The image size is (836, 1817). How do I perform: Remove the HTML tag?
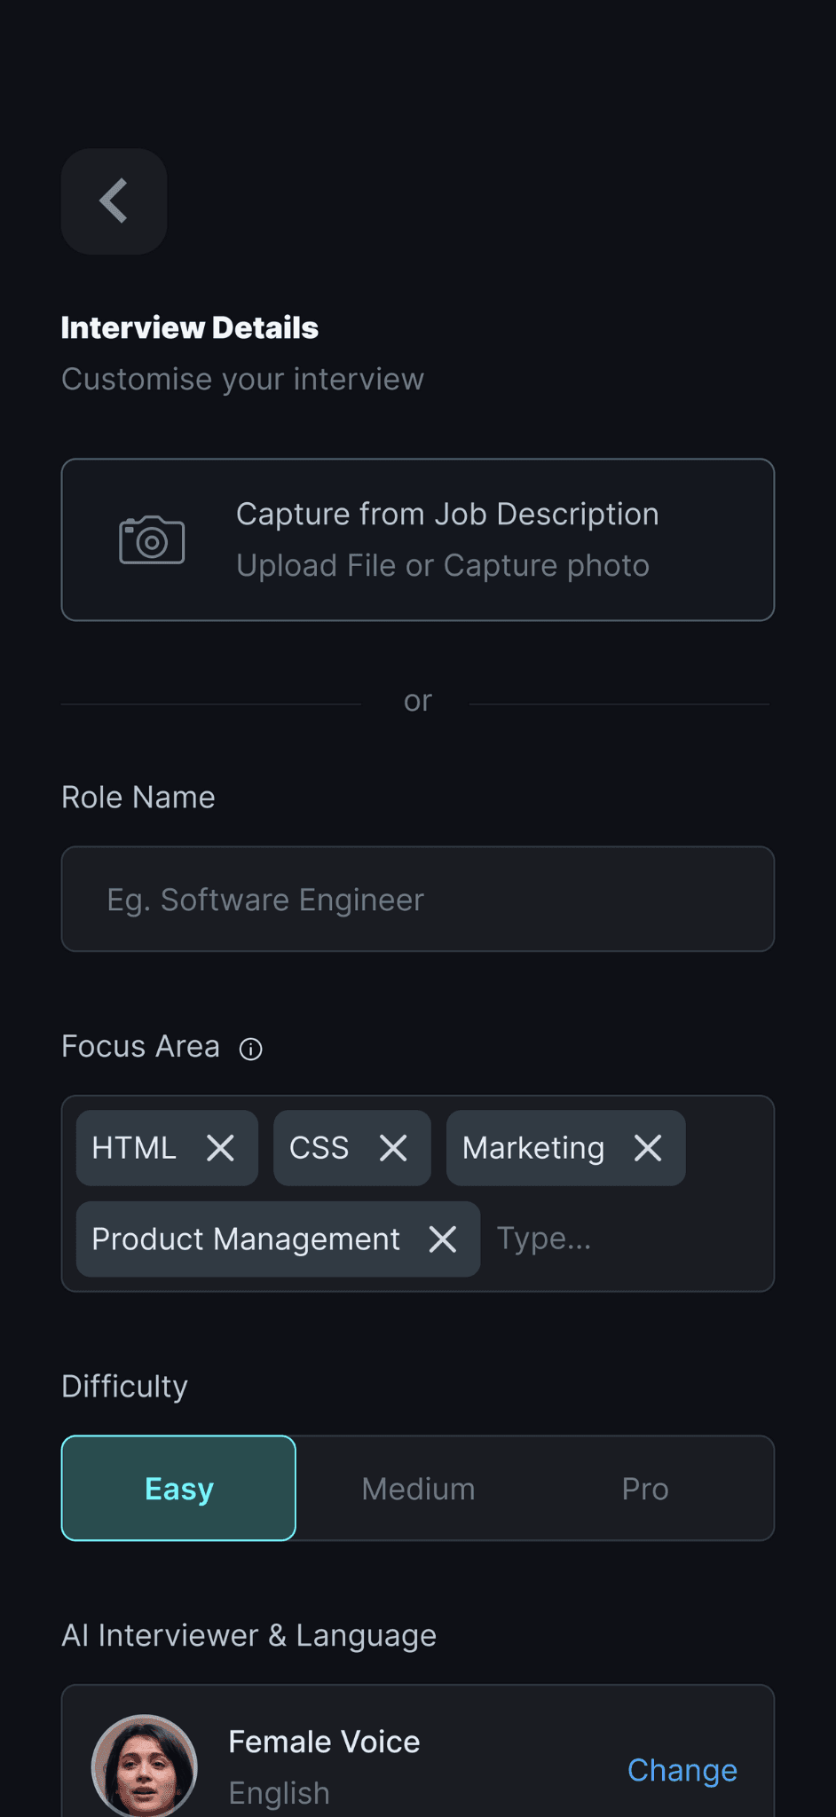220,1148
